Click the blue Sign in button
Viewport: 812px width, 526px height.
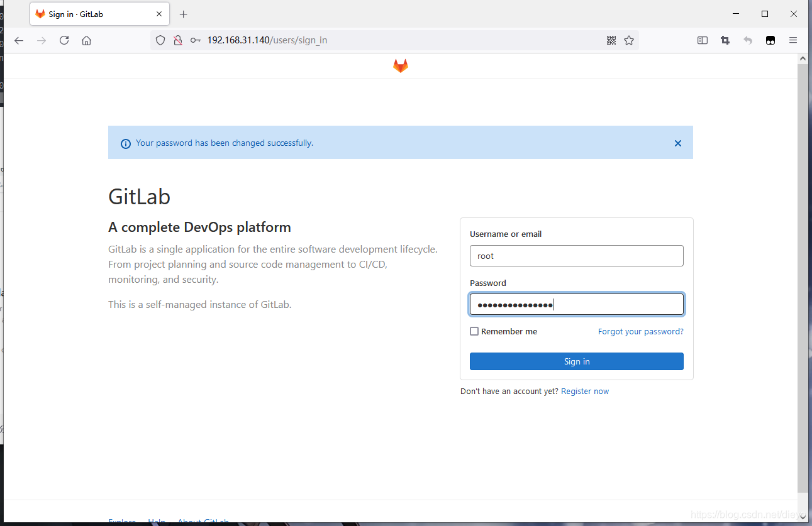tap(577, 361)
